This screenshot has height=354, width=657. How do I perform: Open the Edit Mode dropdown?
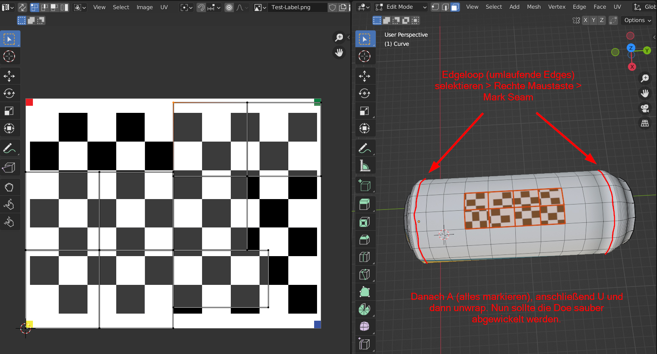click(401, 7)
